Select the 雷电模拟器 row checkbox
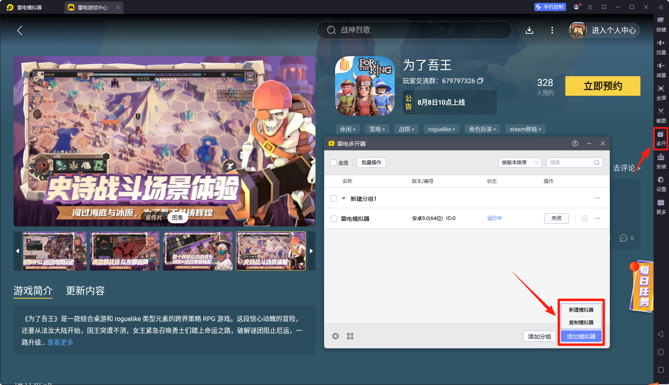669x385 pixels. coord(333,219)
